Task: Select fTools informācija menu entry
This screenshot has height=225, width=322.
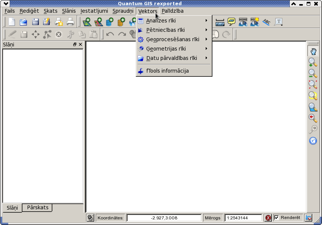Action: point(174,71)
